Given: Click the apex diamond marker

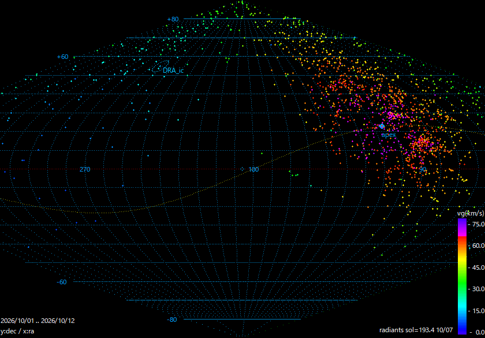Looking at the screenshot, I should pos(382,126).
